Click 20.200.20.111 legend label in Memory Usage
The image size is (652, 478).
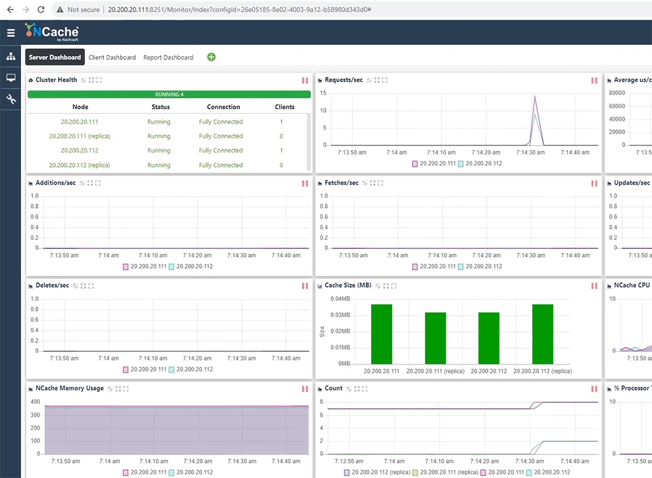point(149,472)
